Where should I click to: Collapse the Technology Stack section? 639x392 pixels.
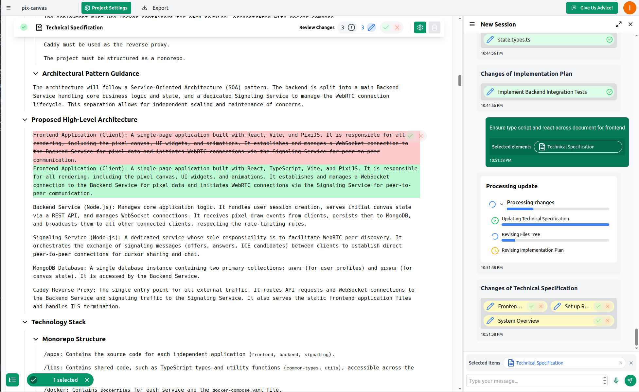click(x=25, y=322)
